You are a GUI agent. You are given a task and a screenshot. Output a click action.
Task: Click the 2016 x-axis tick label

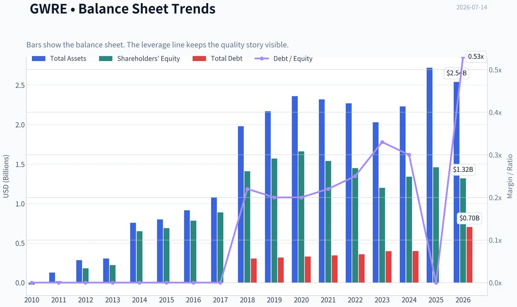193,300
